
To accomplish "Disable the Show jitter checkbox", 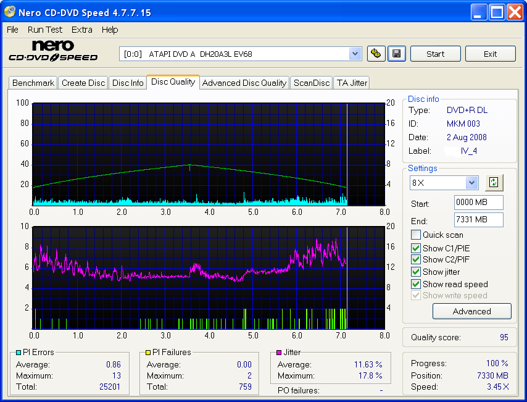I will point(415,272).
